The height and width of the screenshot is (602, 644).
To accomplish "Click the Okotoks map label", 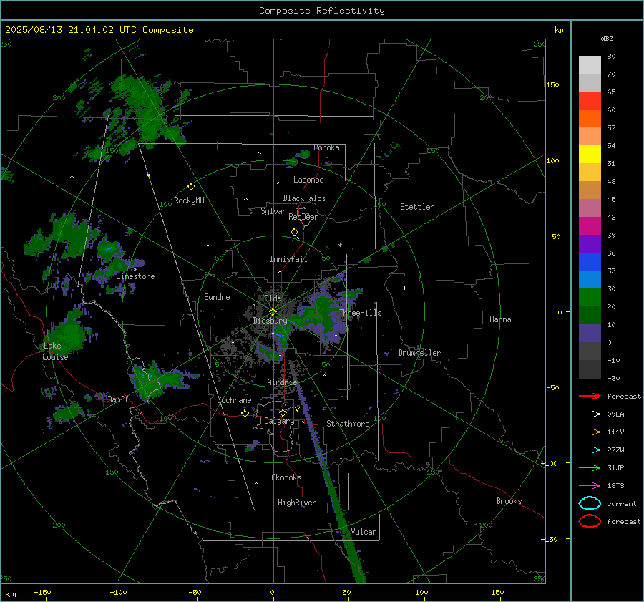I will pyautogui.click(x=286, y=477).
